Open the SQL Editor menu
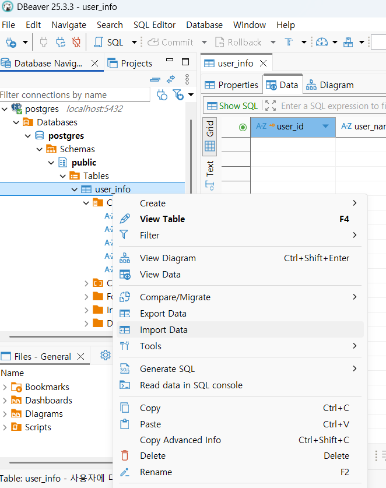The image size is (386, 488). click(155, 25)
